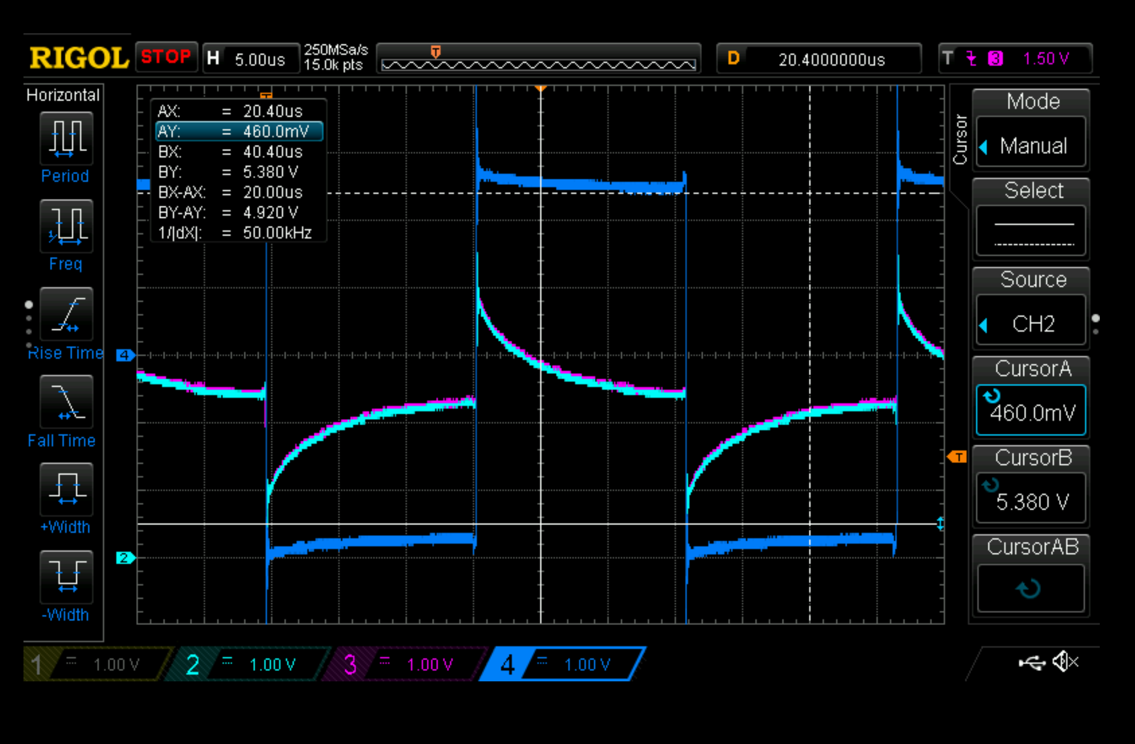Select the Period measurement icon
This screenshot has height=744, width=1135.
point(67,139)
